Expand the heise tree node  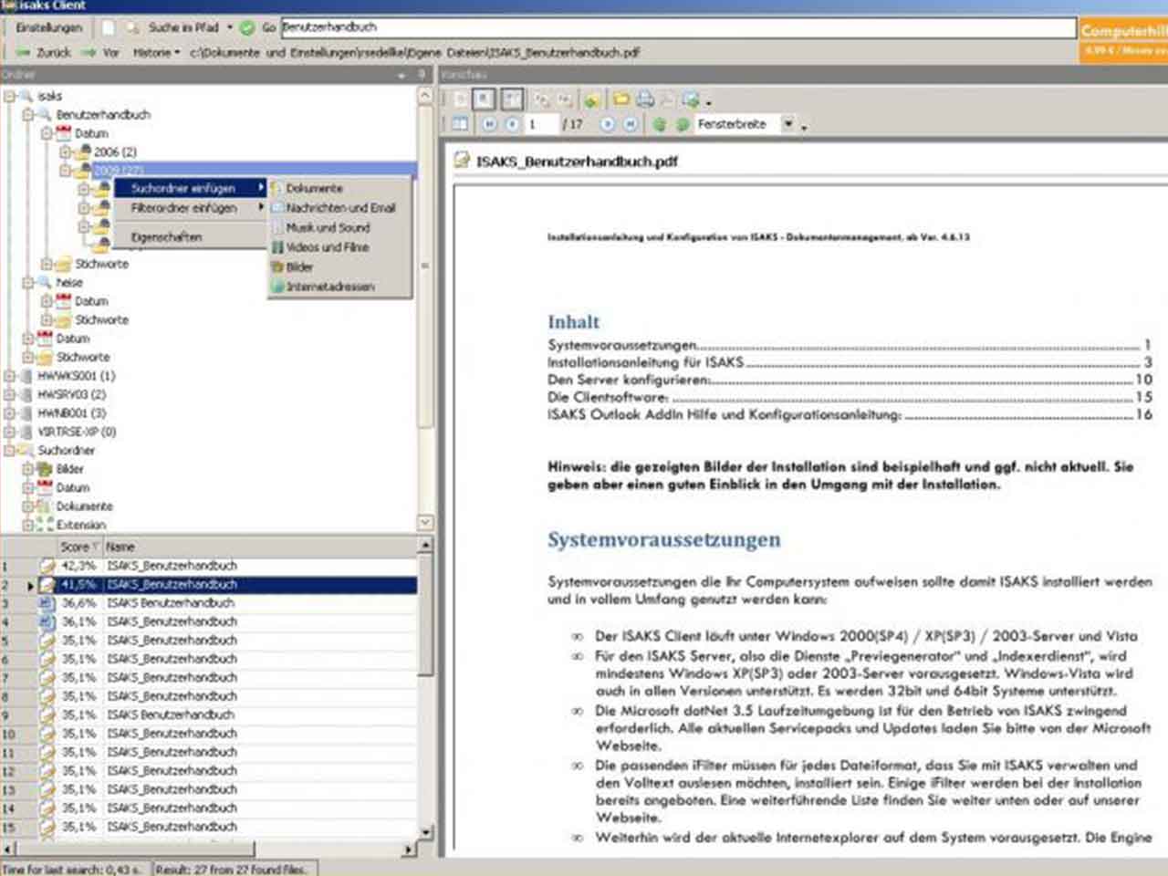(x=27, y=283)
